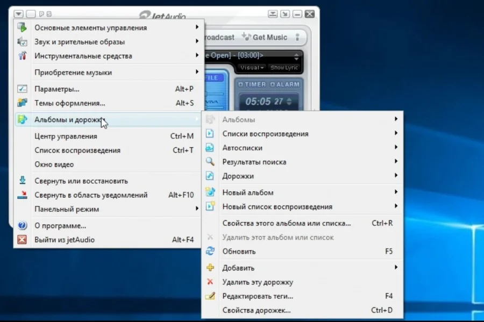Click the music note icon beside Дорожки
Viewport: 484px width, 322px height.
(210, 175)
